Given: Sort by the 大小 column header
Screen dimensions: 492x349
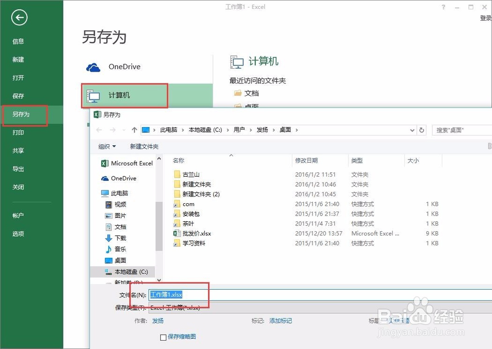Looking at the screenshot, I should coord(413,161).
